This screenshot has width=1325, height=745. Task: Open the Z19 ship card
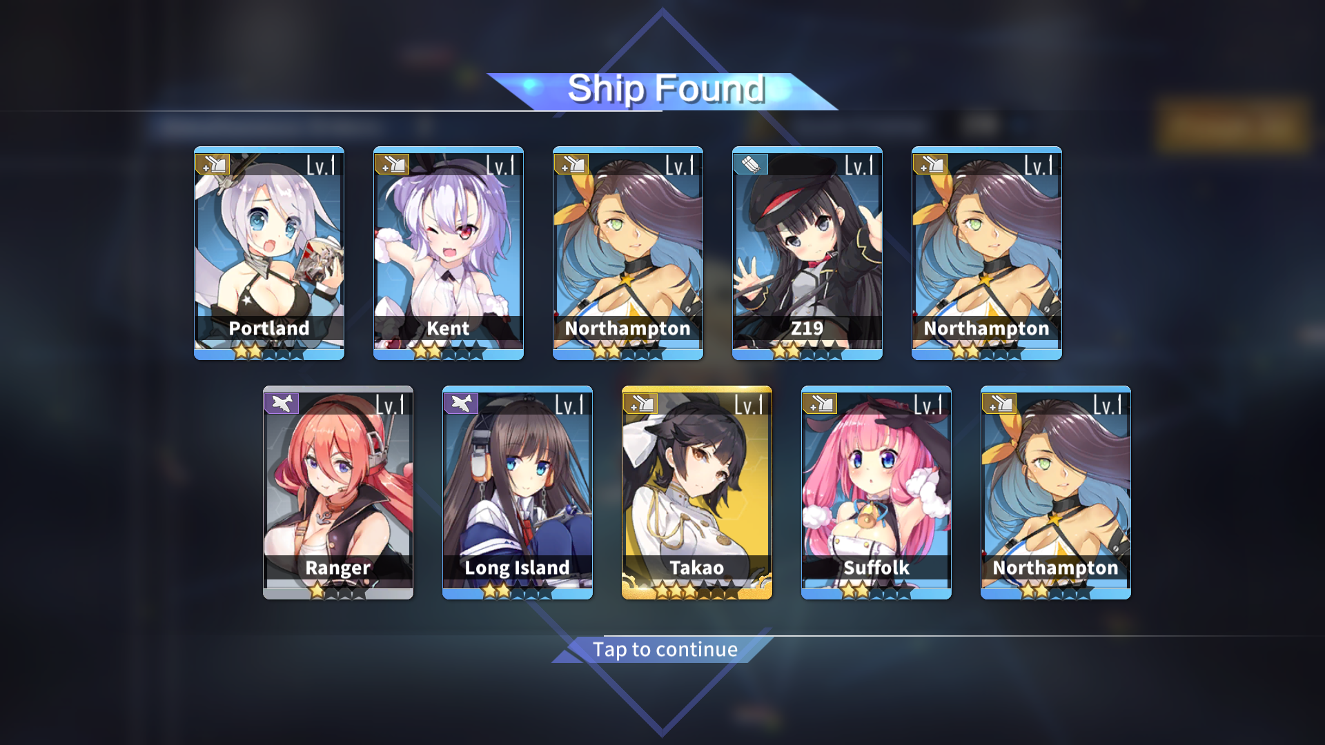click(x=807, y=253)
